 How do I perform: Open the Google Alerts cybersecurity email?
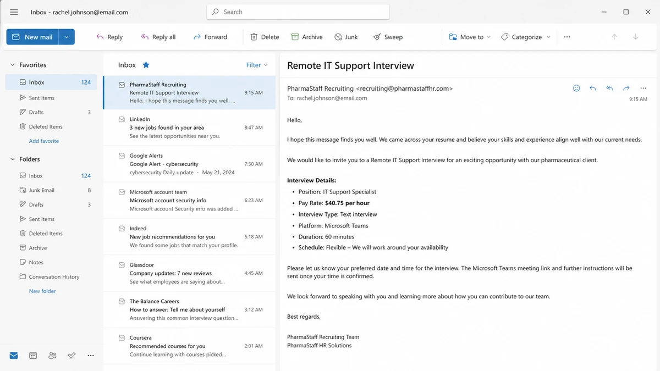[189, 164]
